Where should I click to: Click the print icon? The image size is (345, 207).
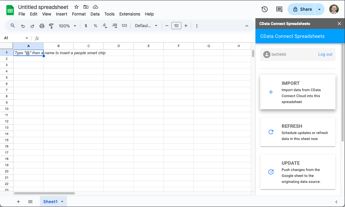(42, 26)
